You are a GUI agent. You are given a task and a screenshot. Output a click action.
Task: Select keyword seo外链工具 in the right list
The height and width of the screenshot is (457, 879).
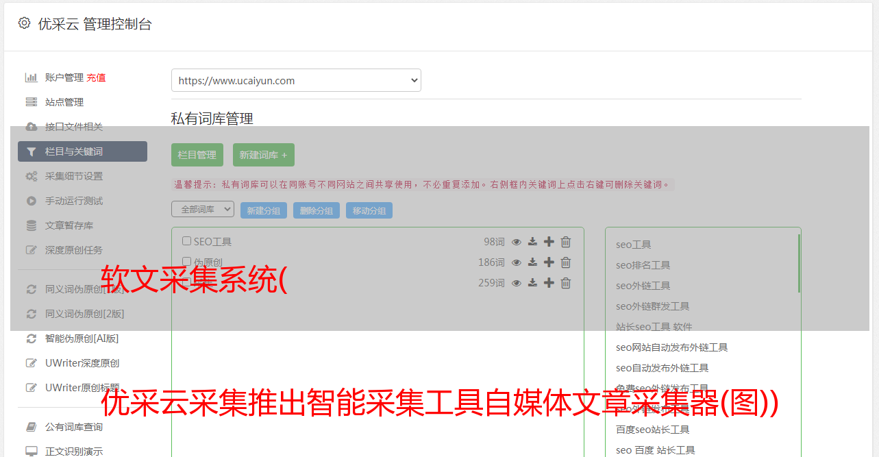pyautogui.click(x=643, y=286)
